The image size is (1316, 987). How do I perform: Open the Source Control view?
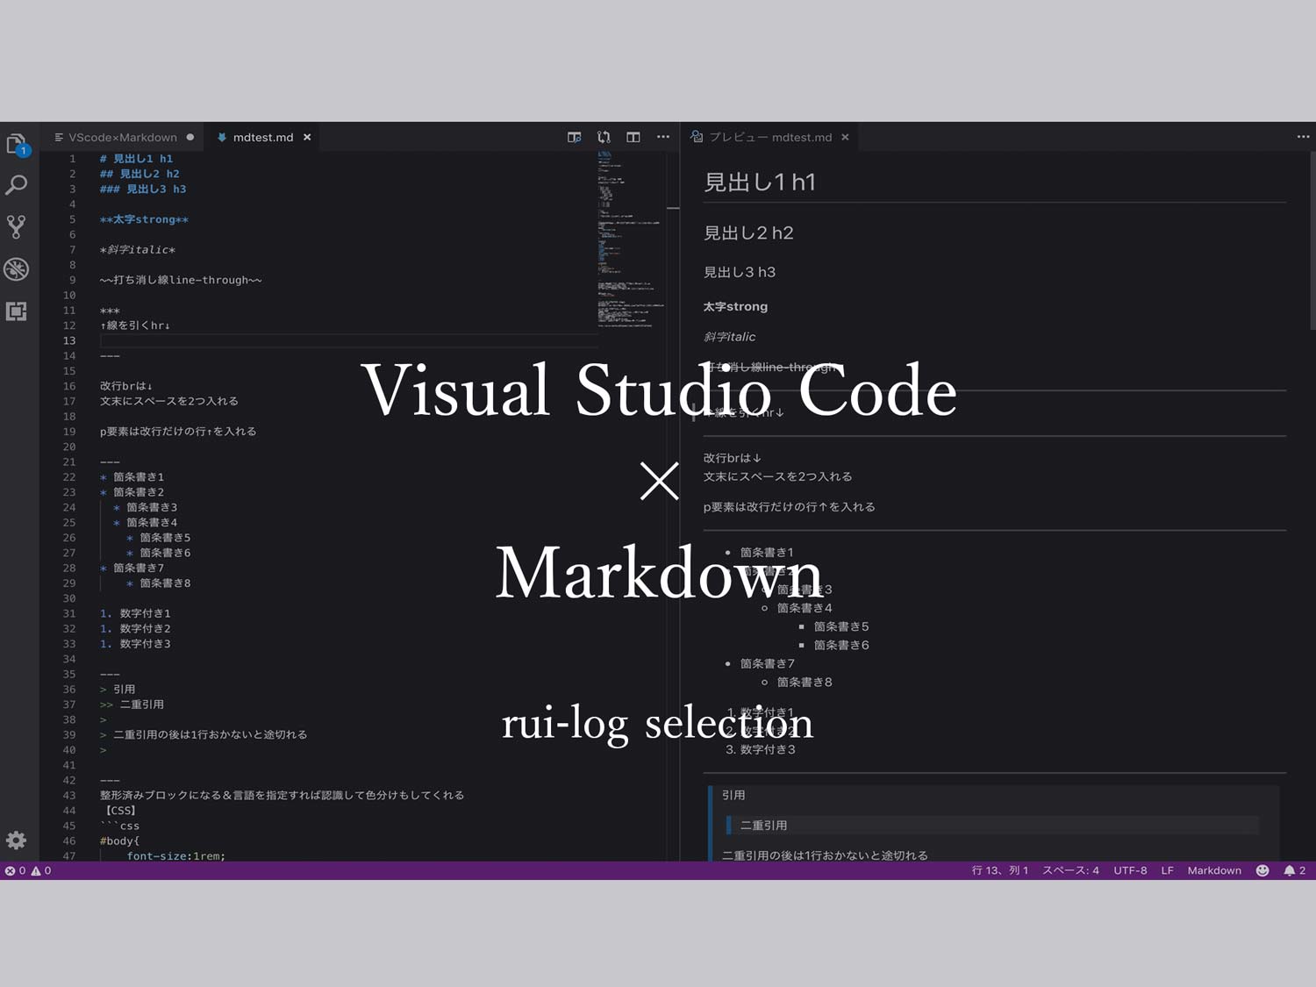pos(17,227)
